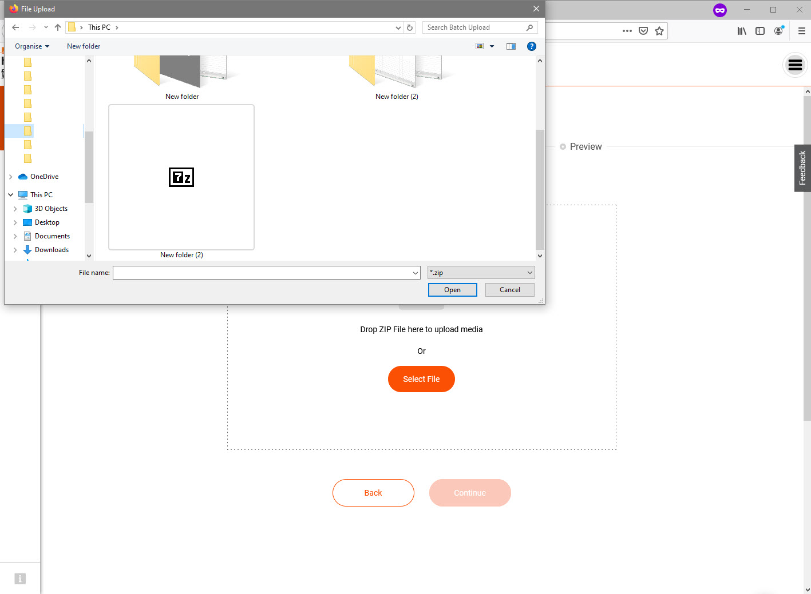
Task: Refresh the current folder view
Action: tap(410, 27)
